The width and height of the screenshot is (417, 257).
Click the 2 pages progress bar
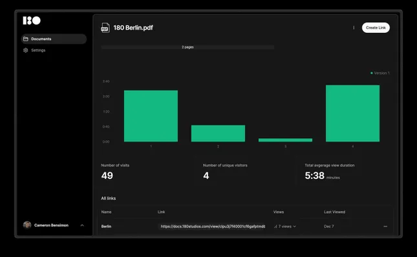tap(187, 47)
